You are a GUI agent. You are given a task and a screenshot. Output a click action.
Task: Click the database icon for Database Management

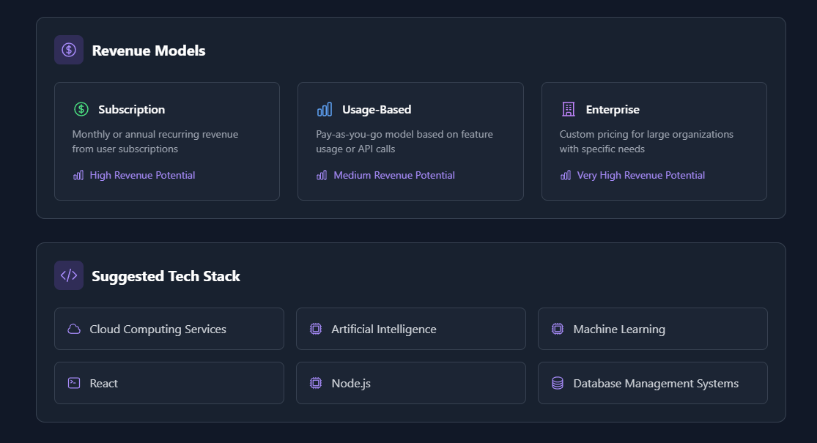click(558, 383)
